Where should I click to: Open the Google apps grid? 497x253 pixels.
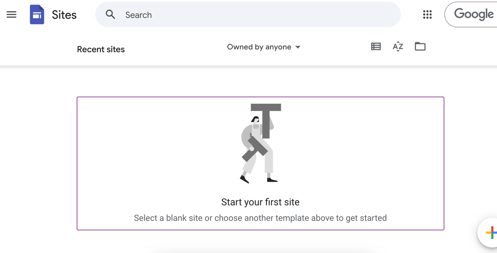click(427, 15)
